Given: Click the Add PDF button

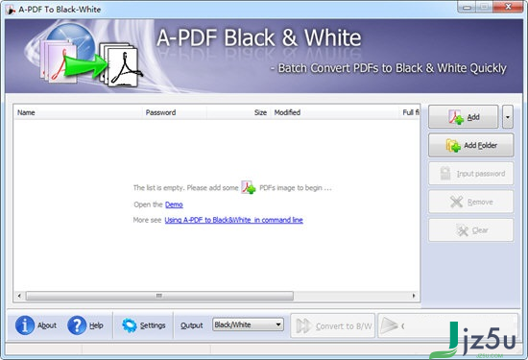Looking at the screenshot, I should point(463,117).
